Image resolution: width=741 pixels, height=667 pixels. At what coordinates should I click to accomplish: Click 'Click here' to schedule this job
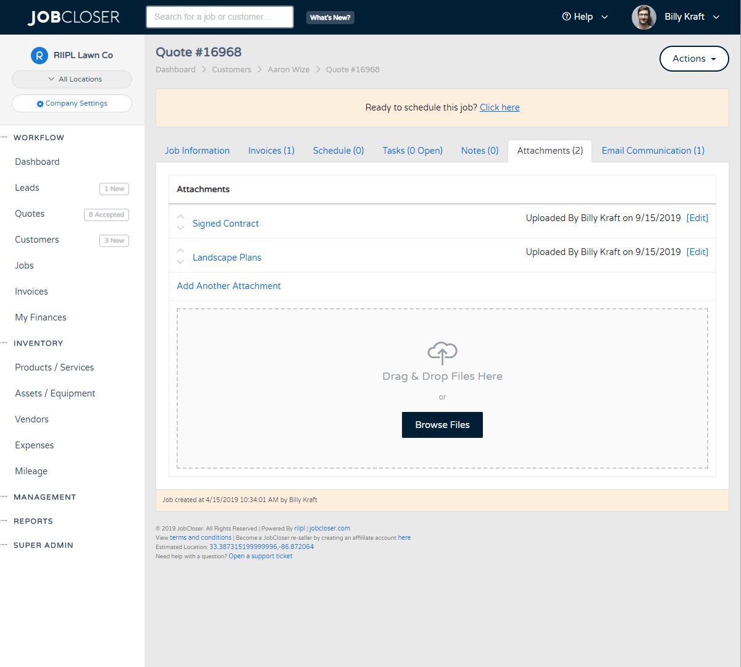pyautogui.click(x=500, y=107)
